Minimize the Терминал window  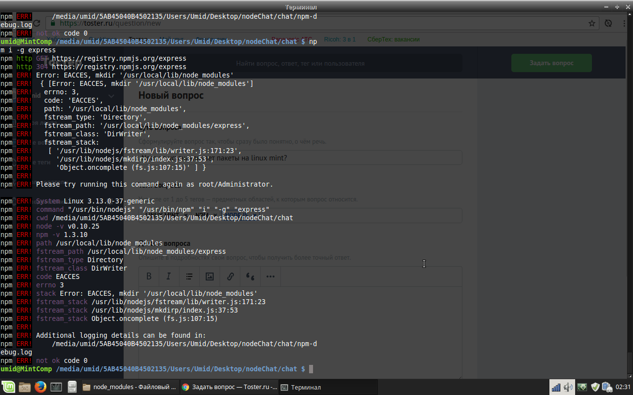[607, 7]
